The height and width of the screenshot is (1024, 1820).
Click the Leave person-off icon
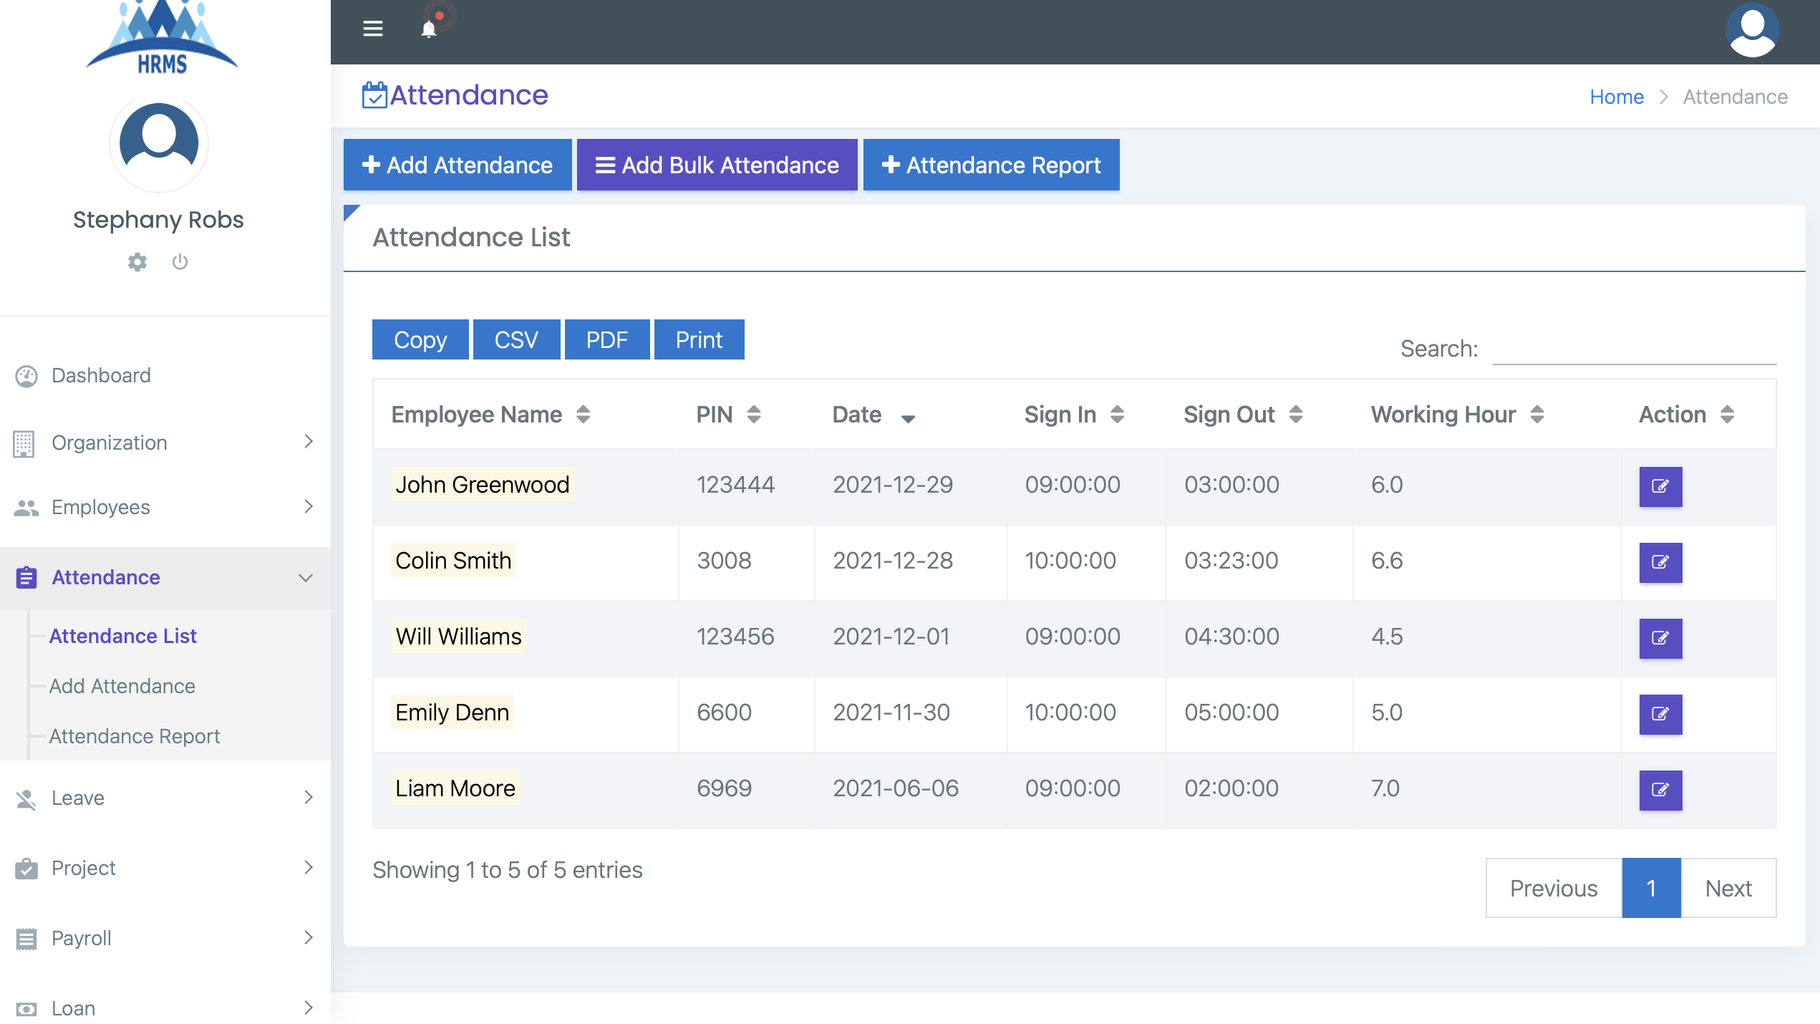coord(26,798)
